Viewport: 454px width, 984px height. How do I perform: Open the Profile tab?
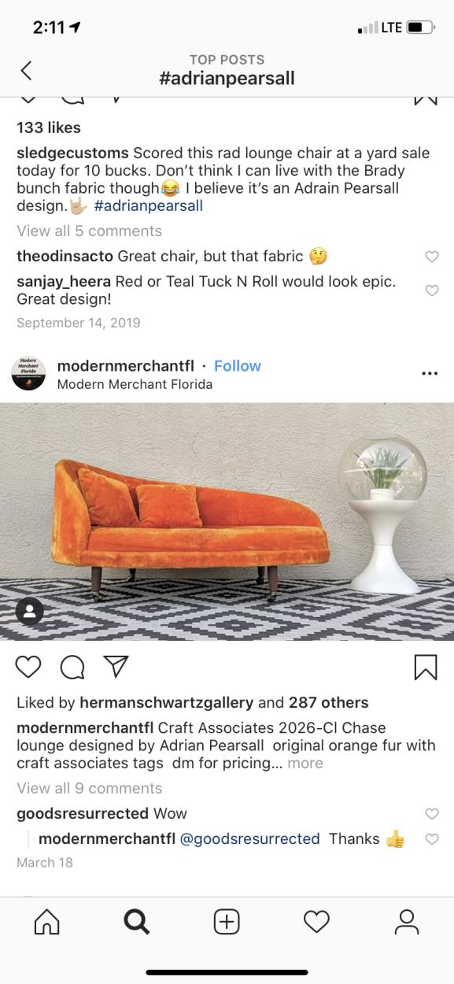click(x=406, y=922)
